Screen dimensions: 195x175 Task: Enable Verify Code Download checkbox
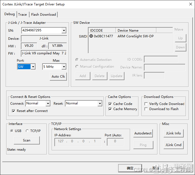[x=146, y=104]
